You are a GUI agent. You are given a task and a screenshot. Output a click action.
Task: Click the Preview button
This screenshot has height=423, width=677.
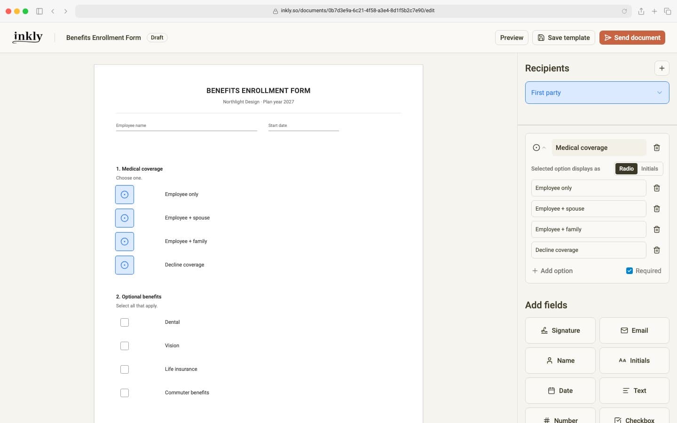coord(512,38)
